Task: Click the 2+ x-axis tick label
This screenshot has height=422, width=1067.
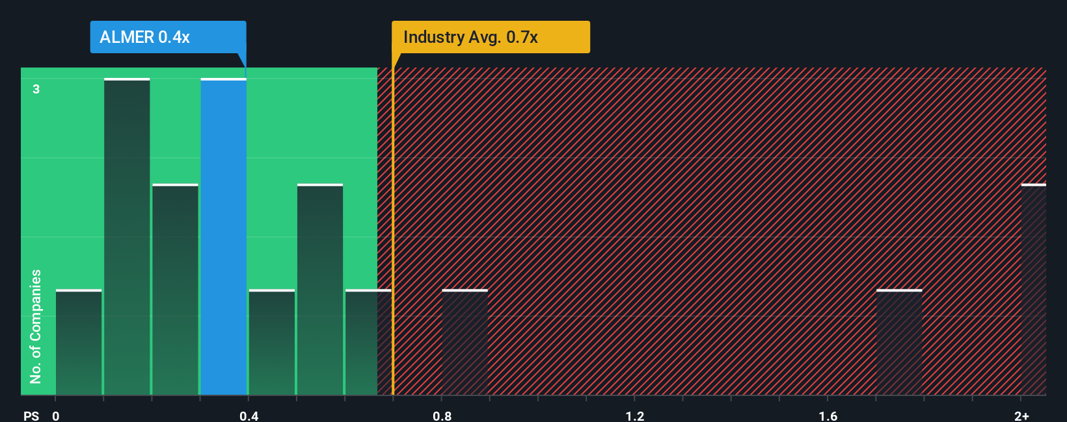Action: [x=1021, y=416]
